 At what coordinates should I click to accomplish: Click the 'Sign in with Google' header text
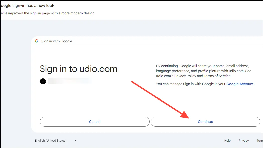[x=57, y=41]
